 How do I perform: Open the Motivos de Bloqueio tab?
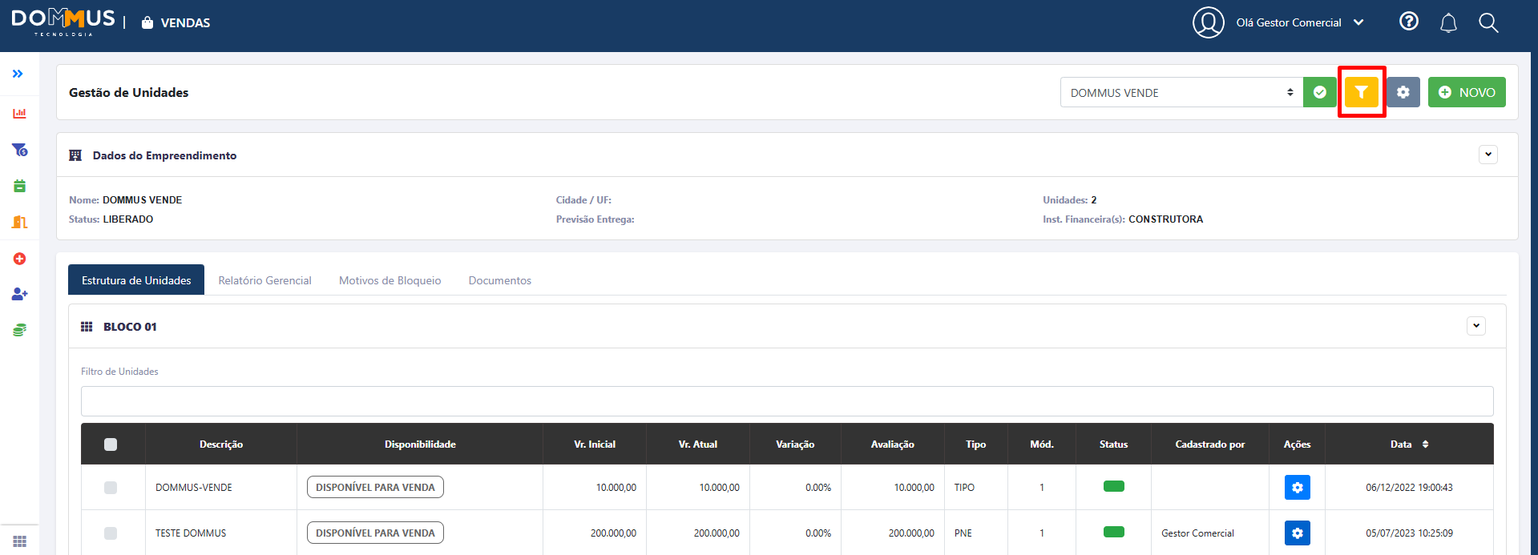coord(390,280)
